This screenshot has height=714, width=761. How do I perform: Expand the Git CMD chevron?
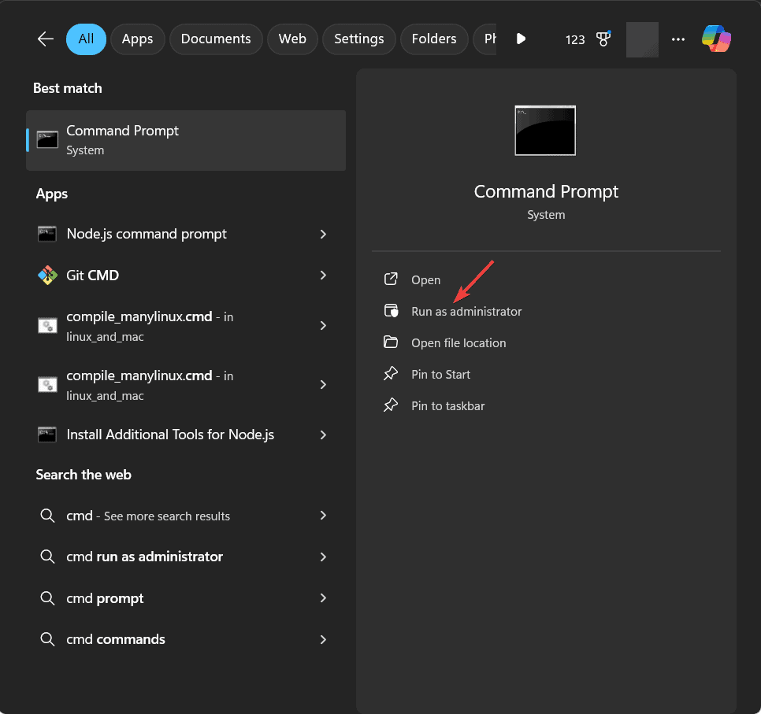[x=323, y=276]
